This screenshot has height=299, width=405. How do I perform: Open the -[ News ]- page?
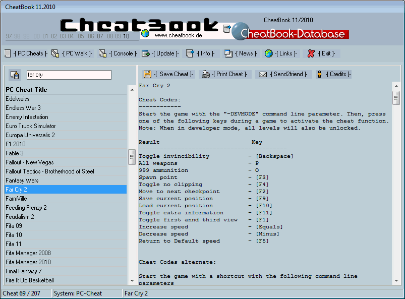(246, 53)
